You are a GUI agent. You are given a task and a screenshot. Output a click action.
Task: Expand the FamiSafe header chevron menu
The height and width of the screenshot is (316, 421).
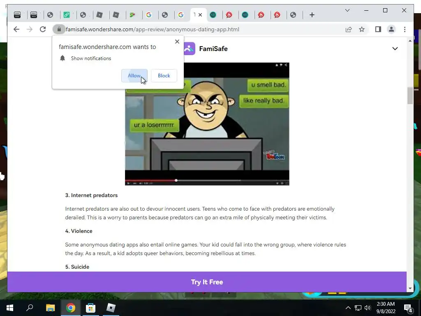click(395, 49)
